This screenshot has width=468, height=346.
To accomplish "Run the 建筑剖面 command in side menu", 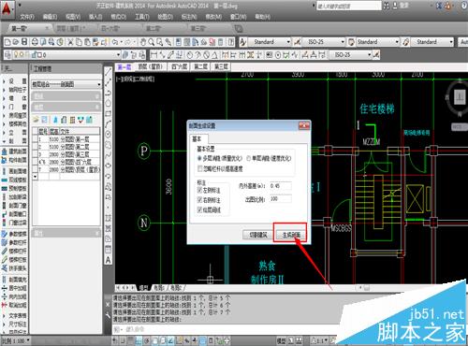I will click(x=15, y=151).
